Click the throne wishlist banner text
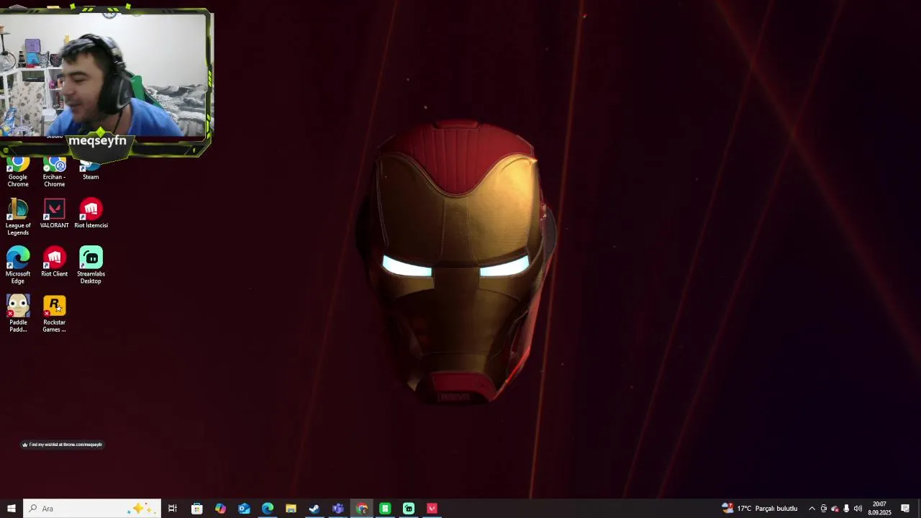Viewport: 921px width, 518px height. [x=65, y=445]
